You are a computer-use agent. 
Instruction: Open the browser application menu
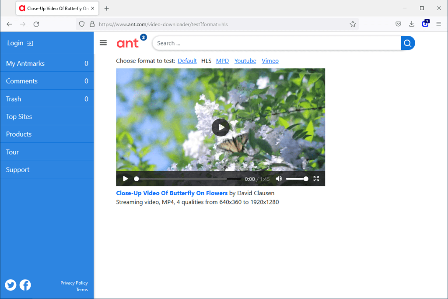(439, 24)
